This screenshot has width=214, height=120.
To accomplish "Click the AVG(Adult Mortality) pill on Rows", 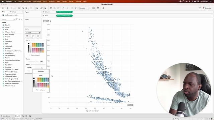I will coord(64,16).
